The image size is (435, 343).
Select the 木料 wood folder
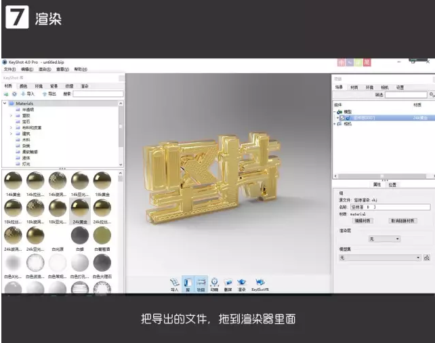[x=26, y=140]
